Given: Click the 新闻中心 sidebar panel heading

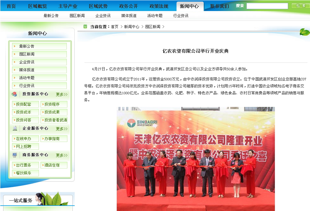Looking at the screenshot, I should point(37,33).
